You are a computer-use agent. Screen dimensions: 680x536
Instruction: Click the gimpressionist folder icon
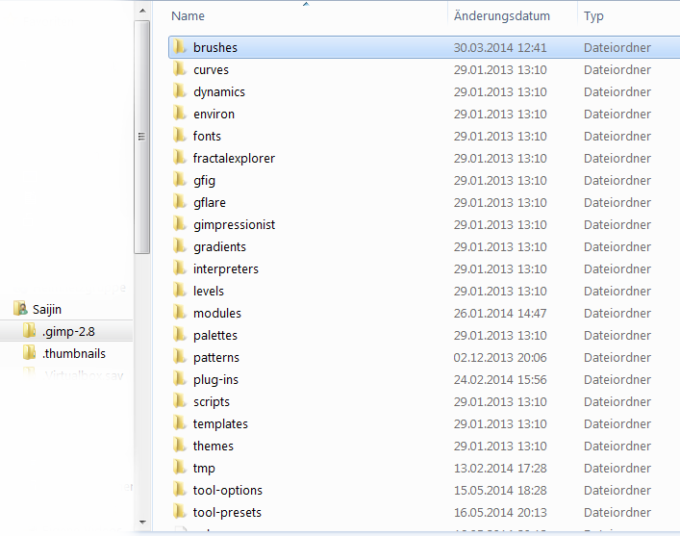tap(179, 224)
